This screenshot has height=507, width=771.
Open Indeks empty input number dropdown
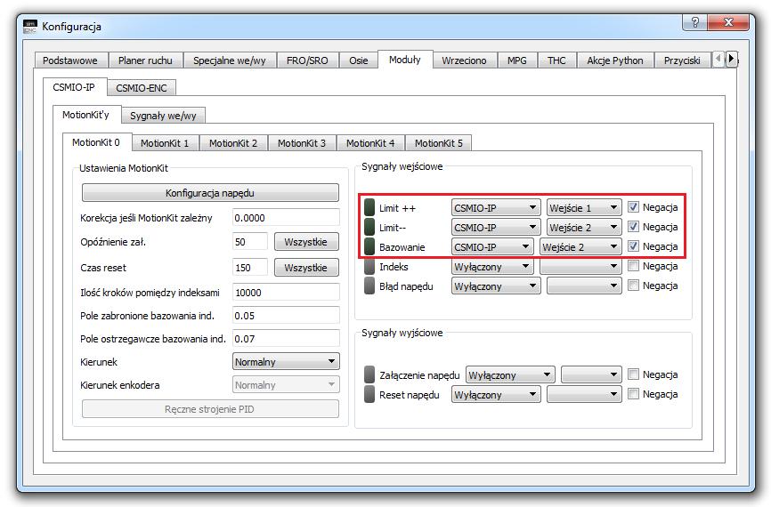tap(580, 267)
